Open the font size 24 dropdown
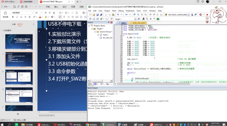227x126 pixels. click(41, 13)
